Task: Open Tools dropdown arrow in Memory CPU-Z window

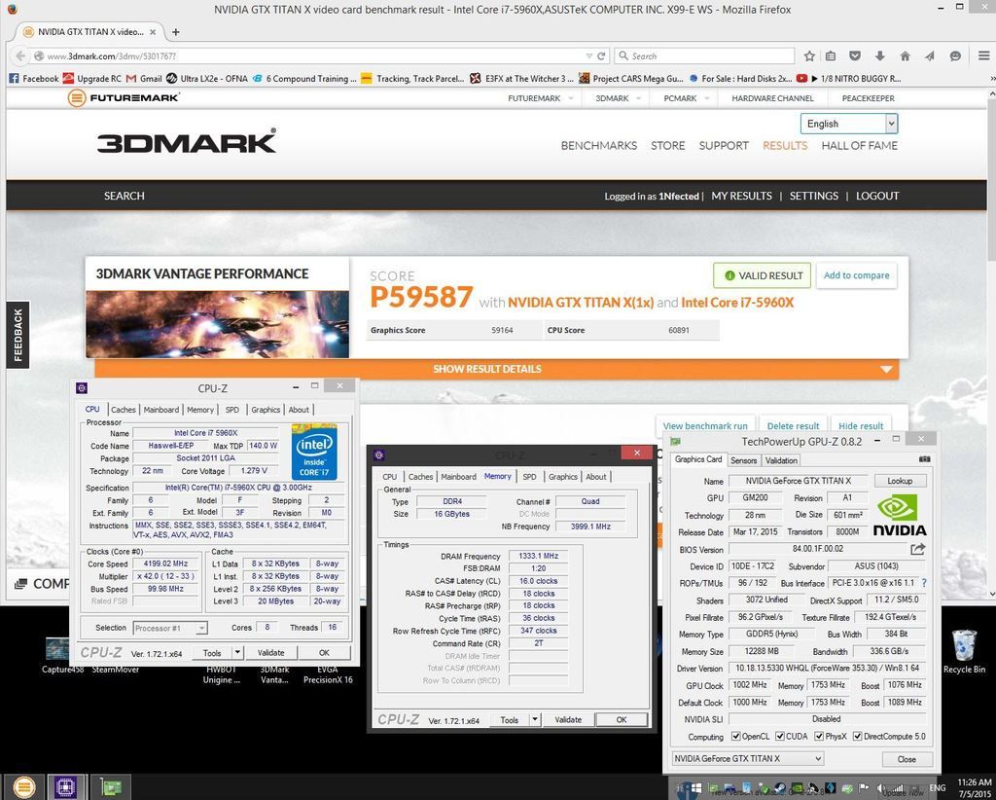Action: tap(535, 719)
